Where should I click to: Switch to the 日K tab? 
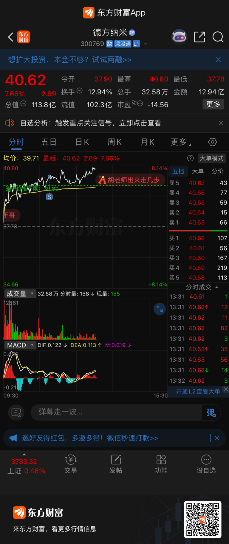click(82, 142)
